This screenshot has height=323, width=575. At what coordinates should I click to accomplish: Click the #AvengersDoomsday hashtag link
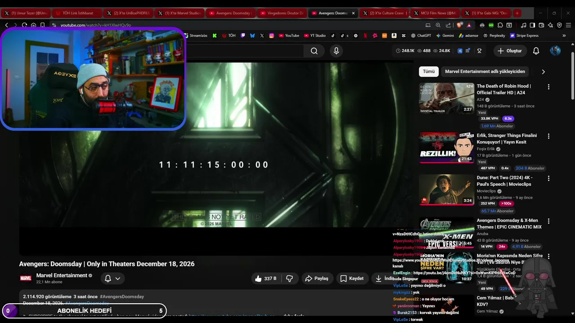point(122,297)
